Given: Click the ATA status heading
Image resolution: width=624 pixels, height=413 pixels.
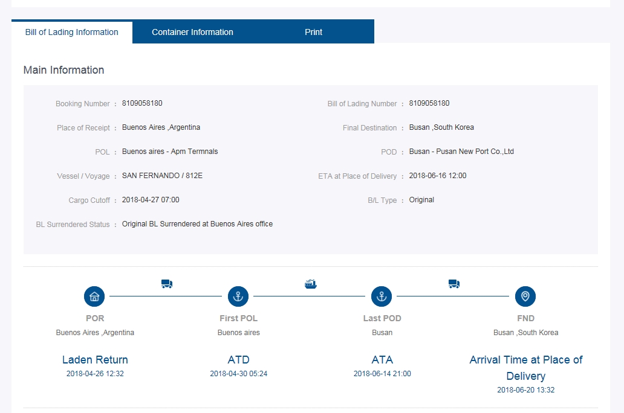Looking at the screenshot, I should point(382,360).
